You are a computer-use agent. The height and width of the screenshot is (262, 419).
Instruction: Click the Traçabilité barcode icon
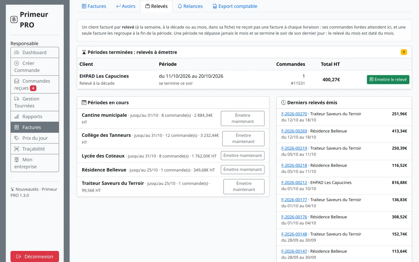pyautogui.click(x=17, y=149)
